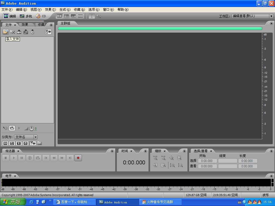This screenshot has width=275, height=206.
Task: Click the red Record button
Action: (78, 158)
